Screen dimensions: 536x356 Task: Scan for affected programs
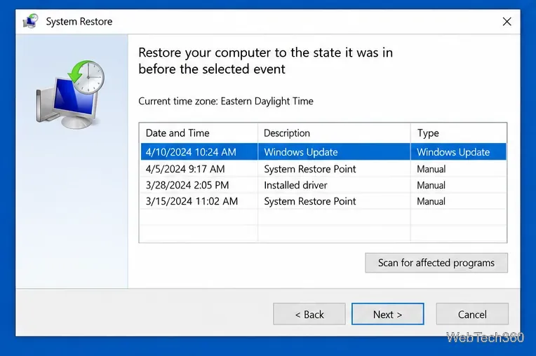click(x=436, y=263)
